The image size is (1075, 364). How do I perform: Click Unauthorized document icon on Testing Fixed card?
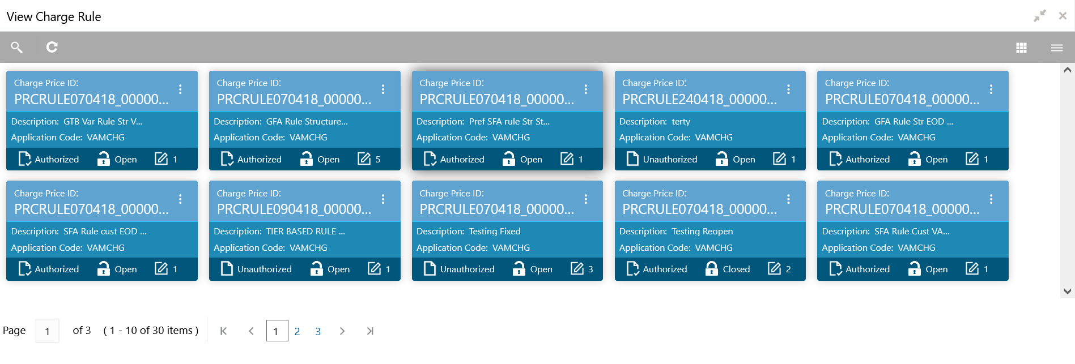coord(430,269)
